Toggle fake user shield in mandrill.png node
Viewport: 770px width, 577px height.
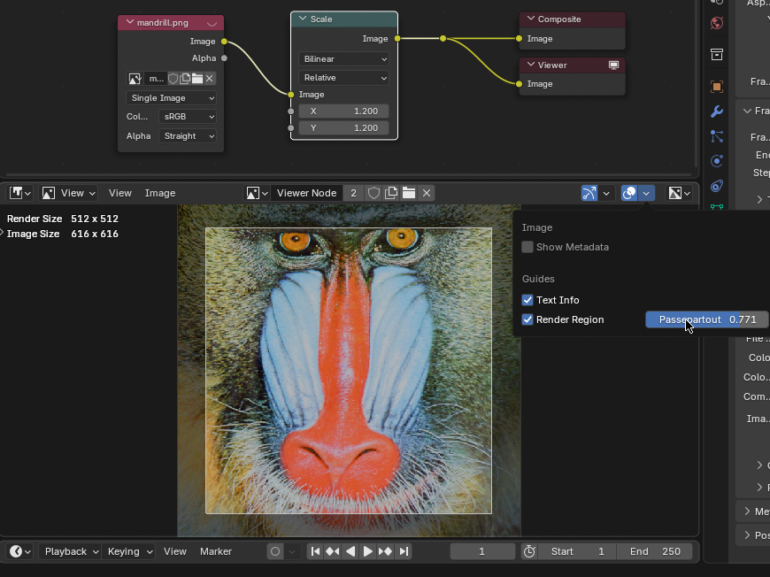click(x=173, y=79)
